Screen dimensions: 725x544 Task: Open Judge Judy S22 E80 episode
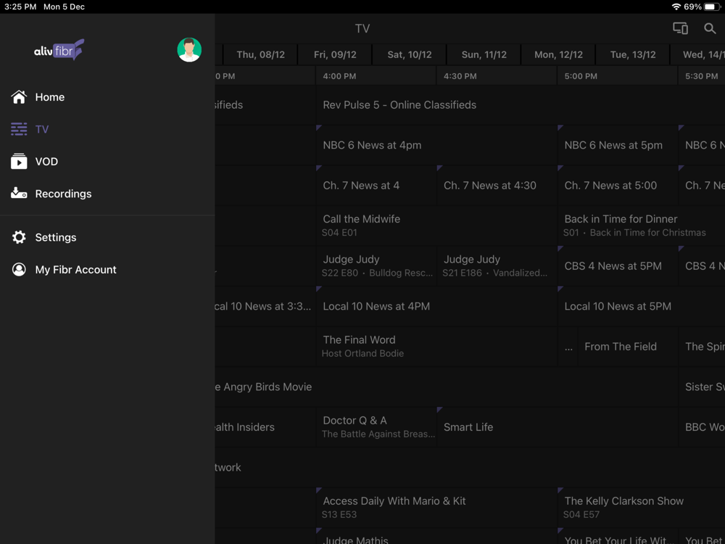pos(376,266)
